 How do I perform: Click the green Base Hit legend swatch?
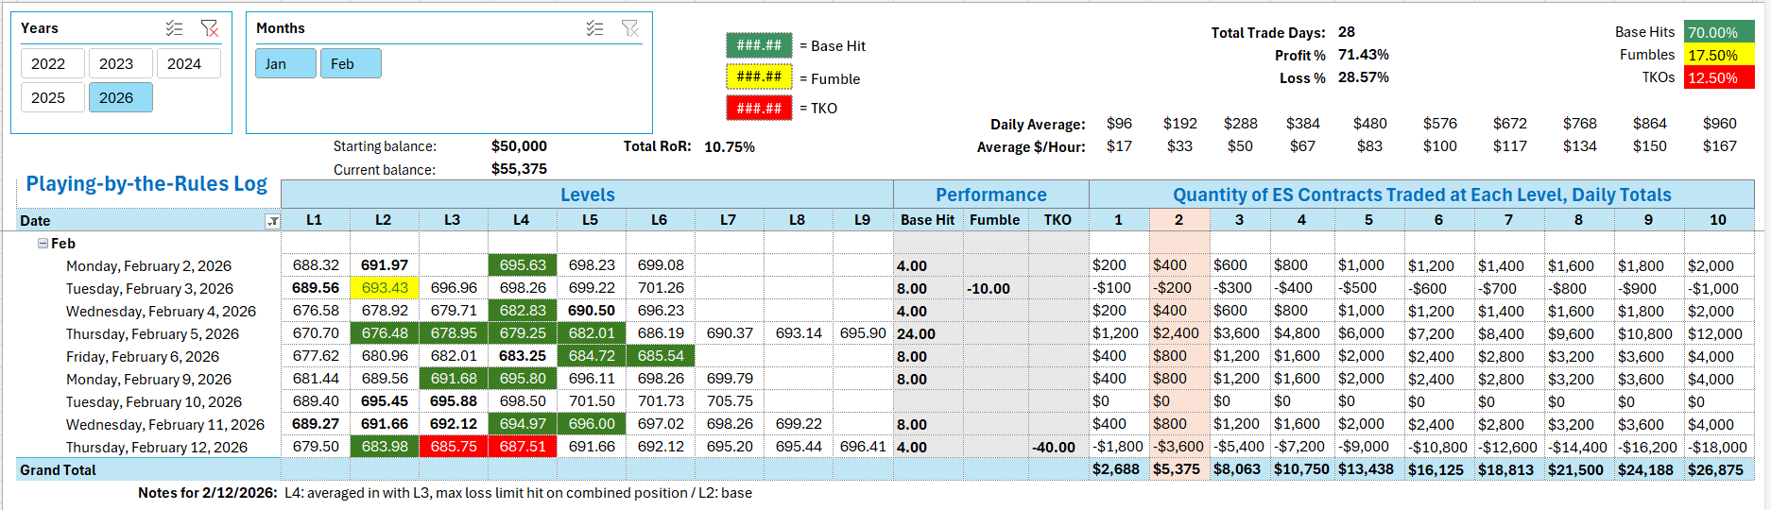pyautogui.click(x=758, y=45)
